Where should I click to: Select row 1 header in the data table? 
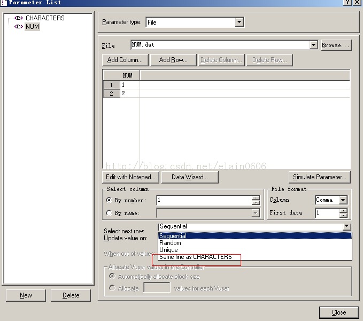click(111, 85)
